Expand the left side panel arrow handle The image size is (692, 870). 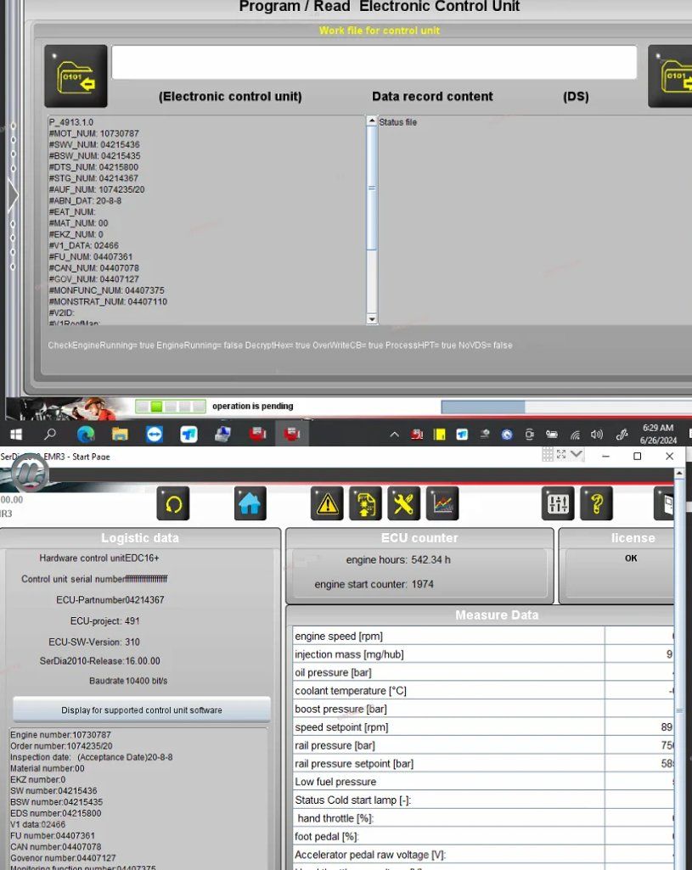click(x=12, y=196)
